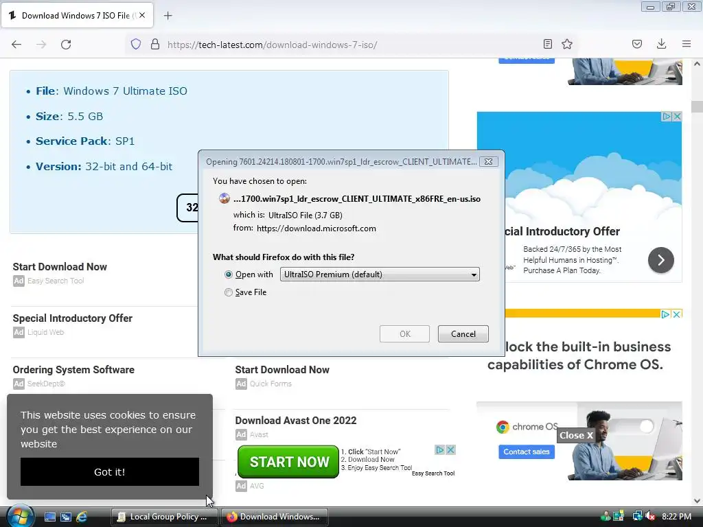703x527 pixels.
Task: Click the scrollbar up arrow
Action: [697, 64]
